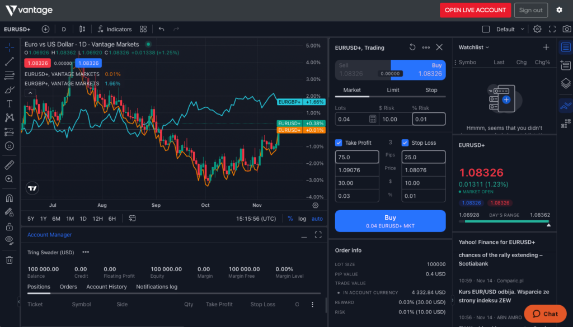The height and width of the screenshot is (327, 573).
Task: Switch to the Stop order tab
Action: [431, 90]
